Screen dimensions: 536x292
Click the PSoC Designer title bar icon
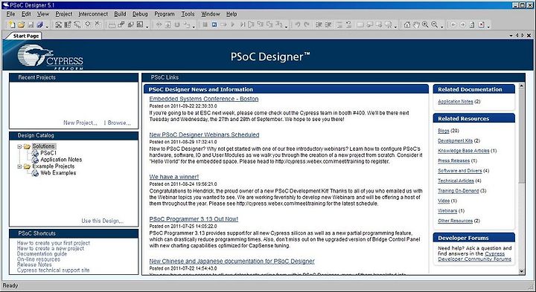click(5, 5)
